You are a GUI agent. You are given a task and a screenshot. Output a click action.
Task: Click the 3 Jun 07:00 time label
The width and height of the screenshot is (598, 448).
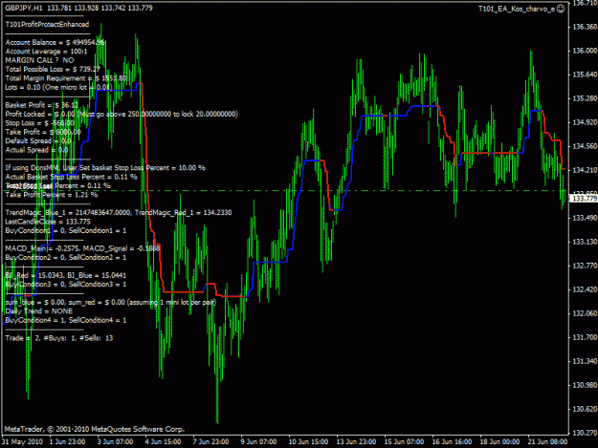point(116,442)
